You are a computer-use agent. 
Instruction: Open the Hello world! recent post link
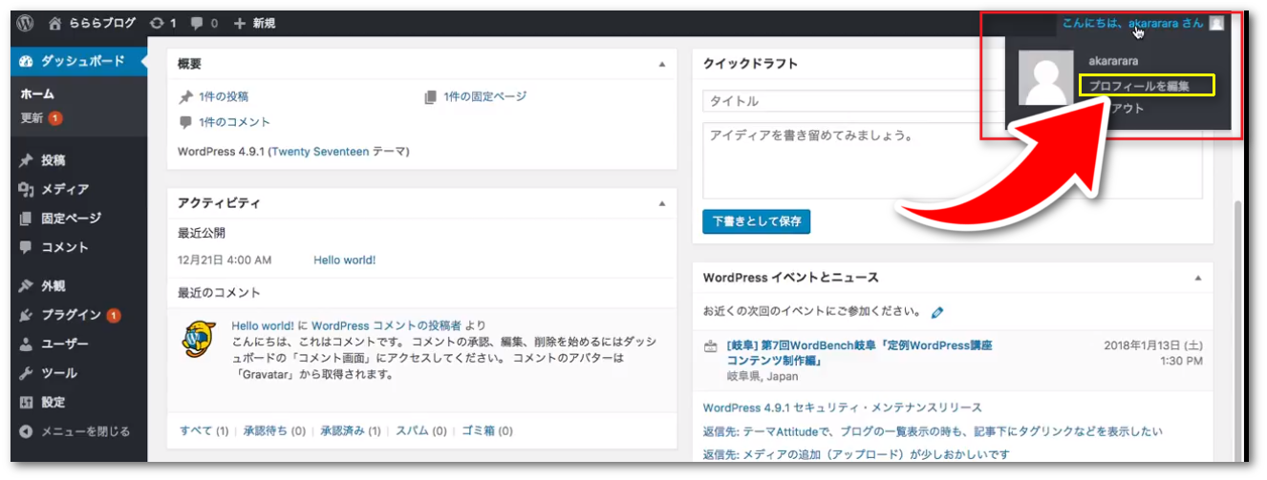click(344, 260)
